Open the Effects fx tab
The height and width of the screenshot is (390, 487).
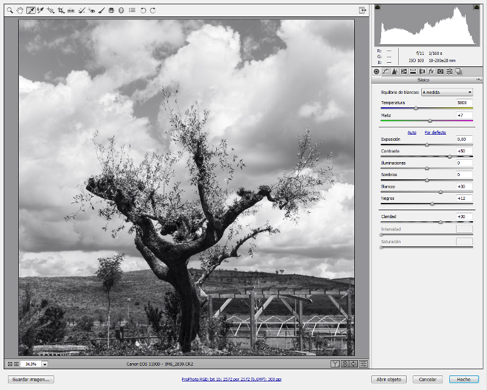coord(431,71)
